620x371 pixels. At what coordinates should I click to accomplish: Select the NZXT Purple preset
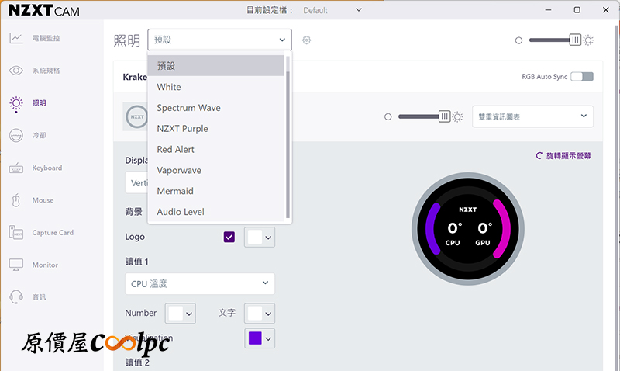(x=215, y=129)
